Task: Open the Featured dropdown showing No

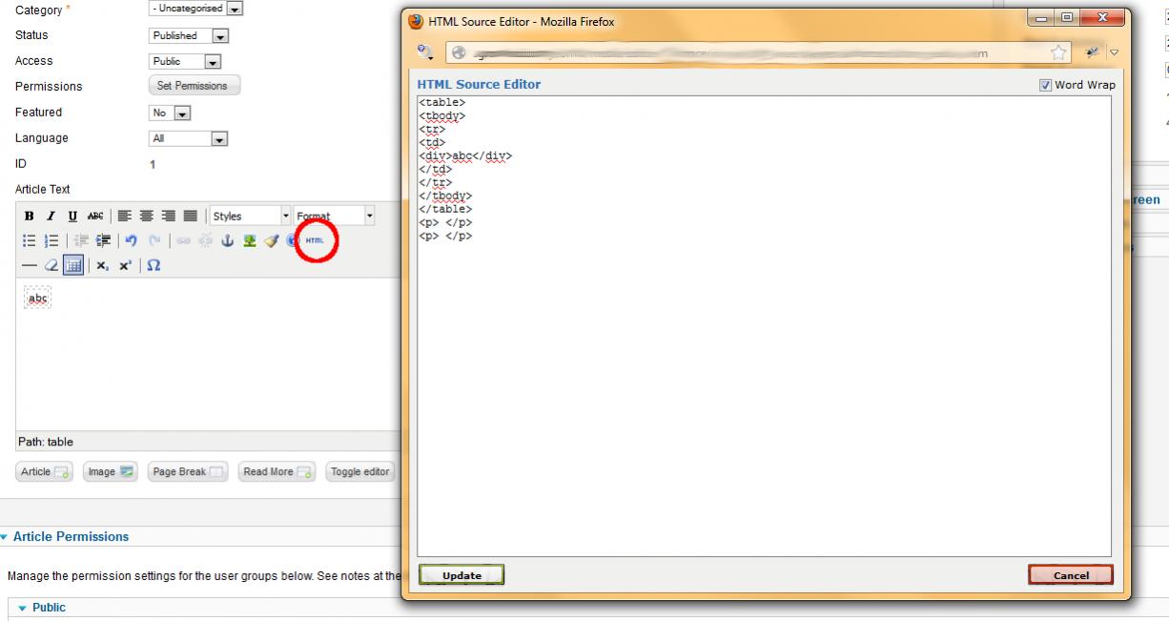Action: point(171,113)
